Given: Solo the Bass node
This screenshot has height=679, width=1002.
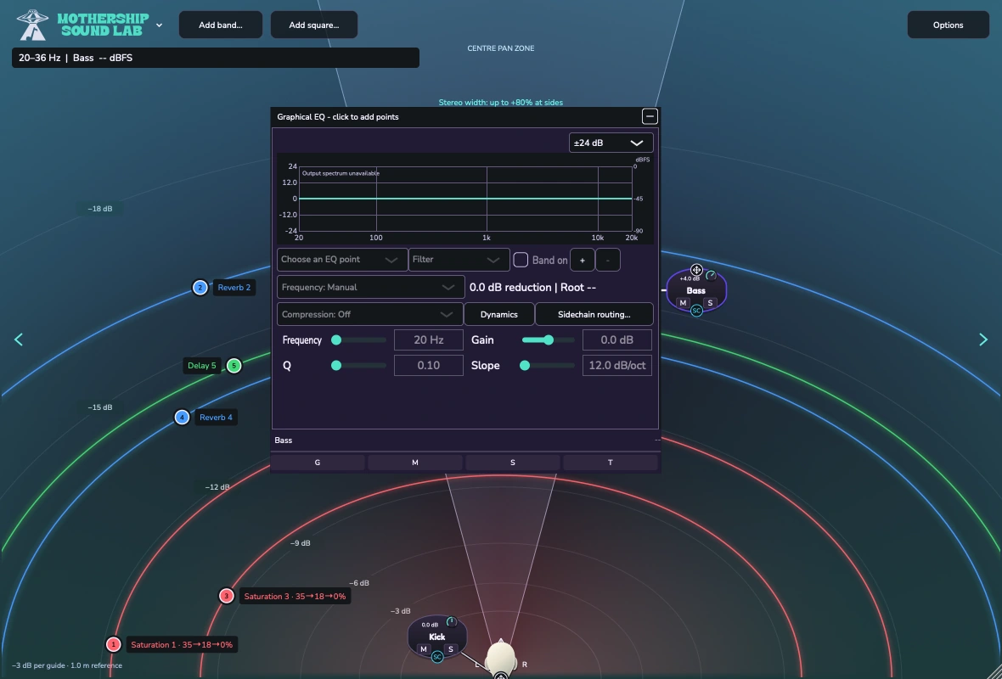Looking at the screenshot, I should coord(710,303).
